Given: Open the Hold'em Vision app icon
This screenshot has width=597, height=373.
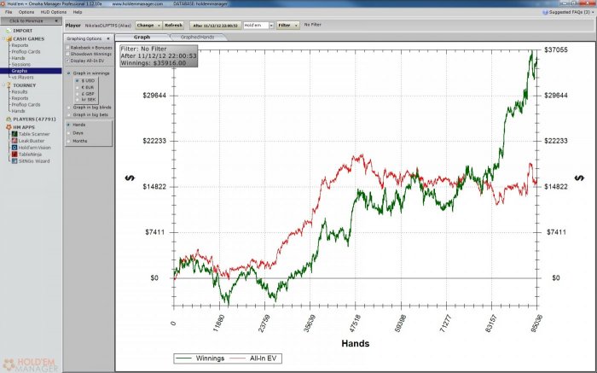Looking at the screenshot, I should coord(14,148).
